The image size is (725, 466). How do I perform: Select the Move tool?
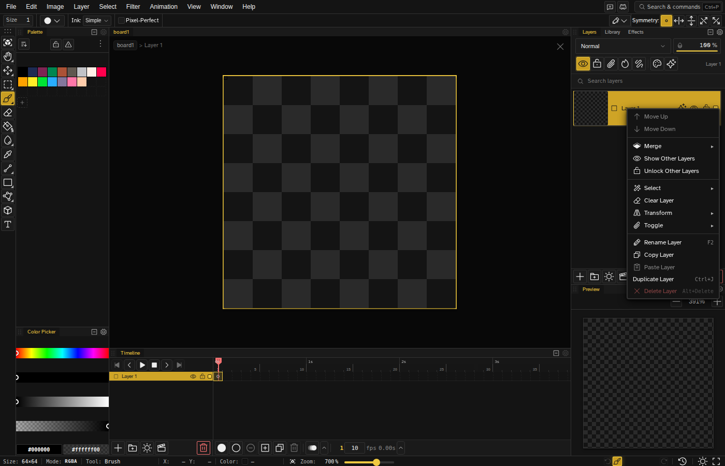tap(8, 70)
